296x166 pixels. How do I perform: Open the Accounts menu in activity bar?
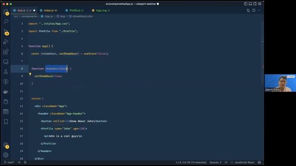click(x=6, y=145)
